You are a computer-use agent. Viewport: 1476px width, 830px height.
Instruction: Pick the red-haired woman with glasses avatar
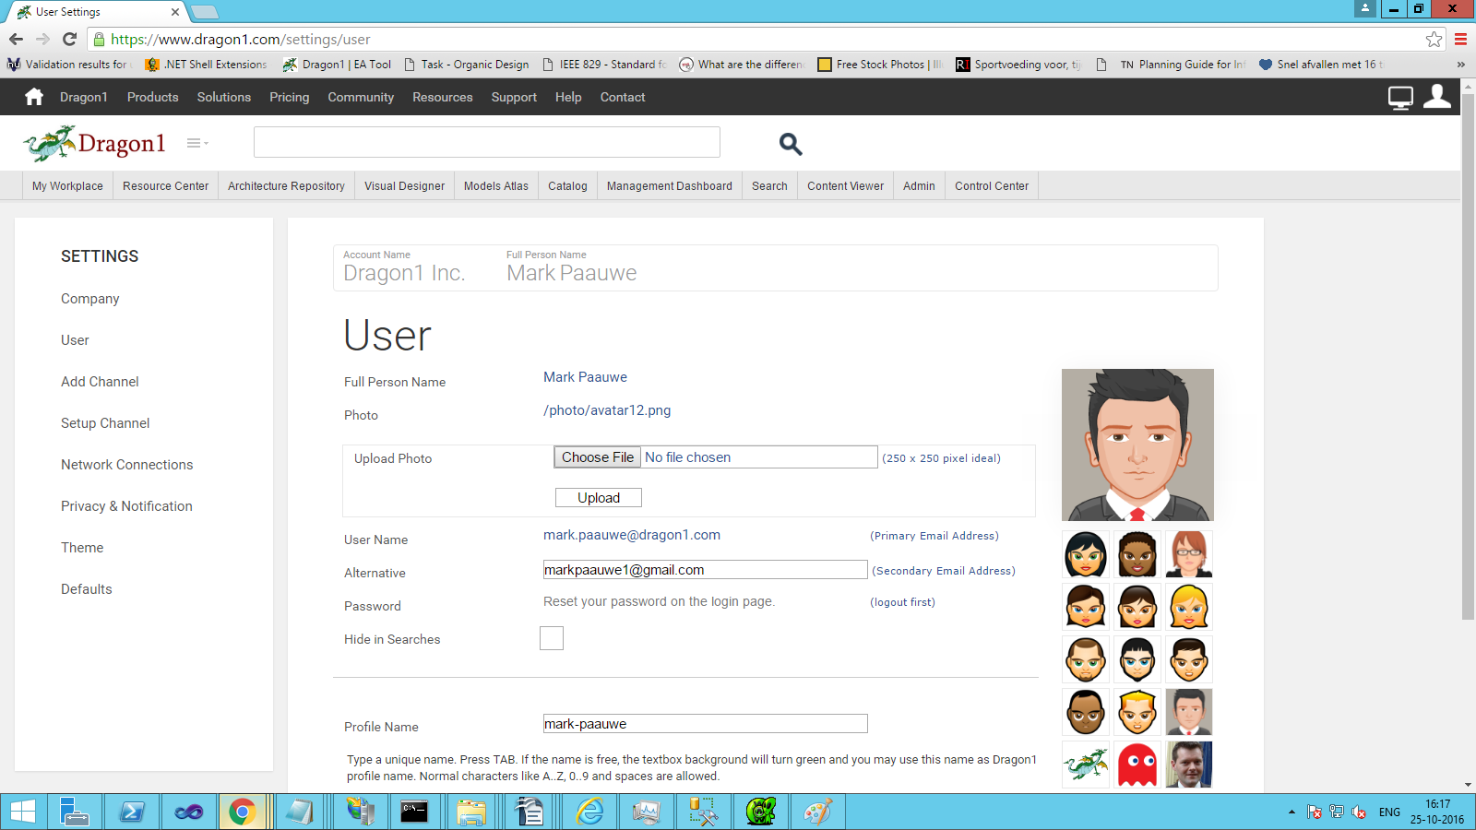tap(1189, 554)
